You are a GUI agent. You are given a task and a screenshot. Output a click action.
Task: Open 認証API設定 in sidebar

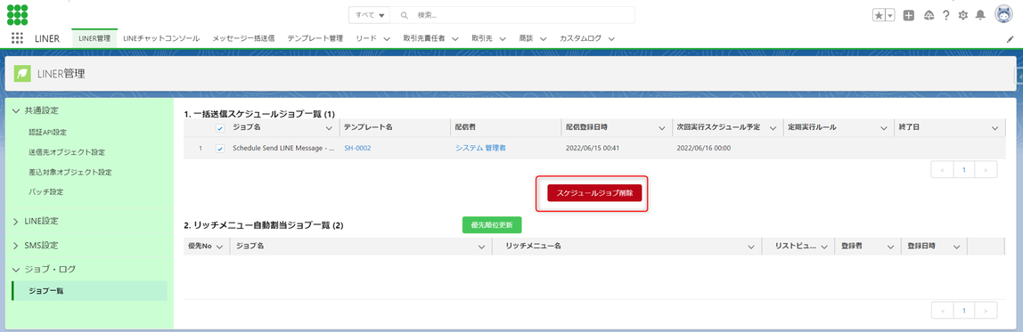point(47,132)
